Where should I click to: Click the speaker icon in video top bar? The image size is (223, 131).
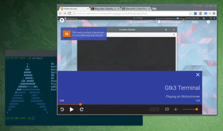214,18
